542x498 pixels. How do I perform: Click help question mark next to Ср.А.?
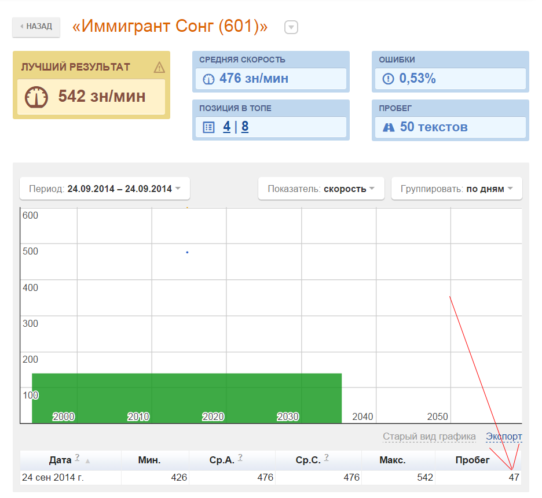coord(240,458)
